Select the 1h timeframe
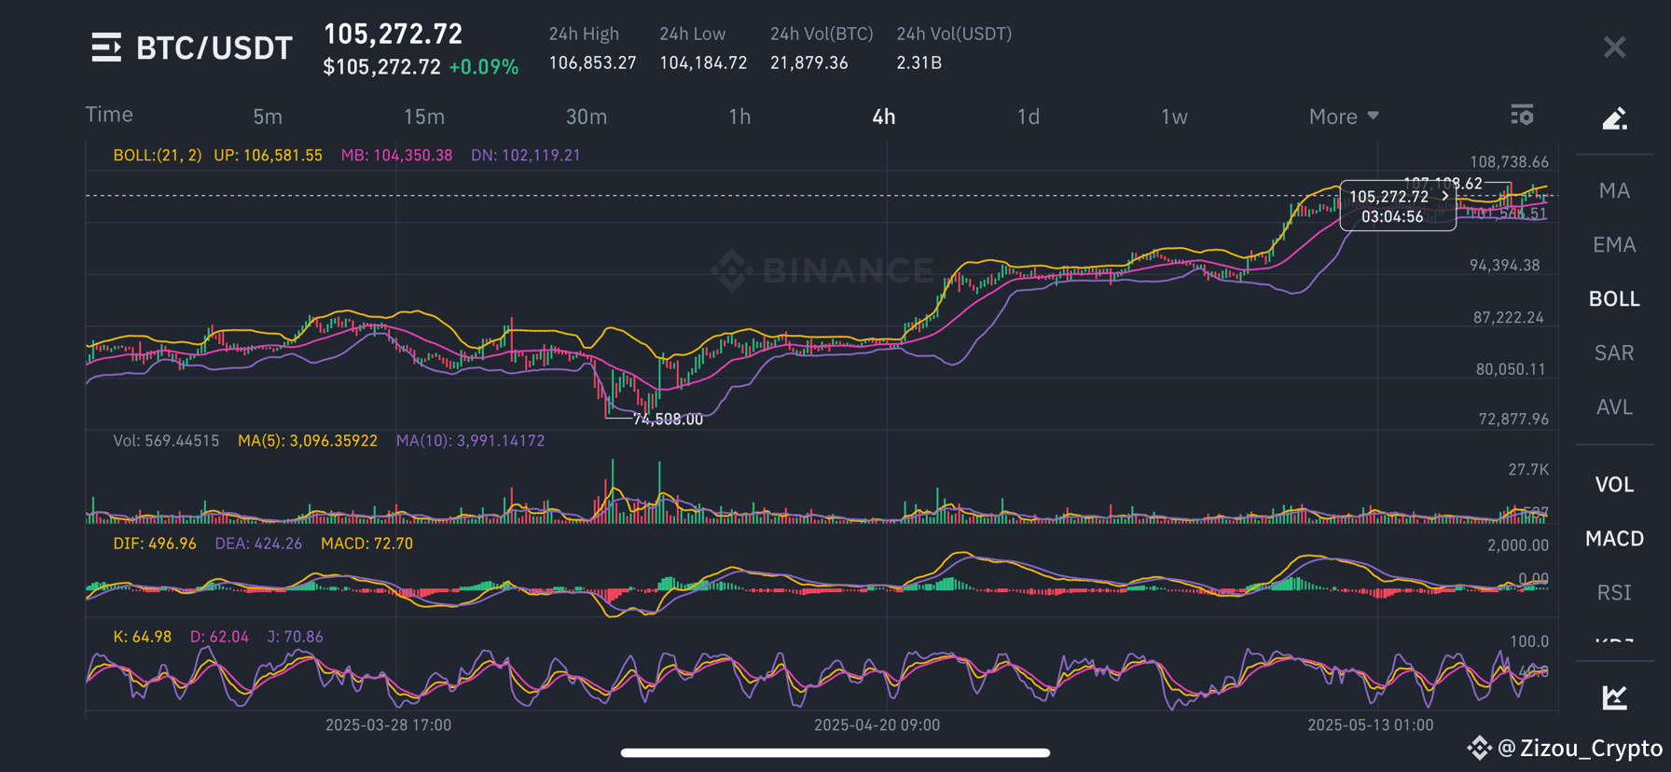This screenshot has width=1671, height=772. point(739,117)
